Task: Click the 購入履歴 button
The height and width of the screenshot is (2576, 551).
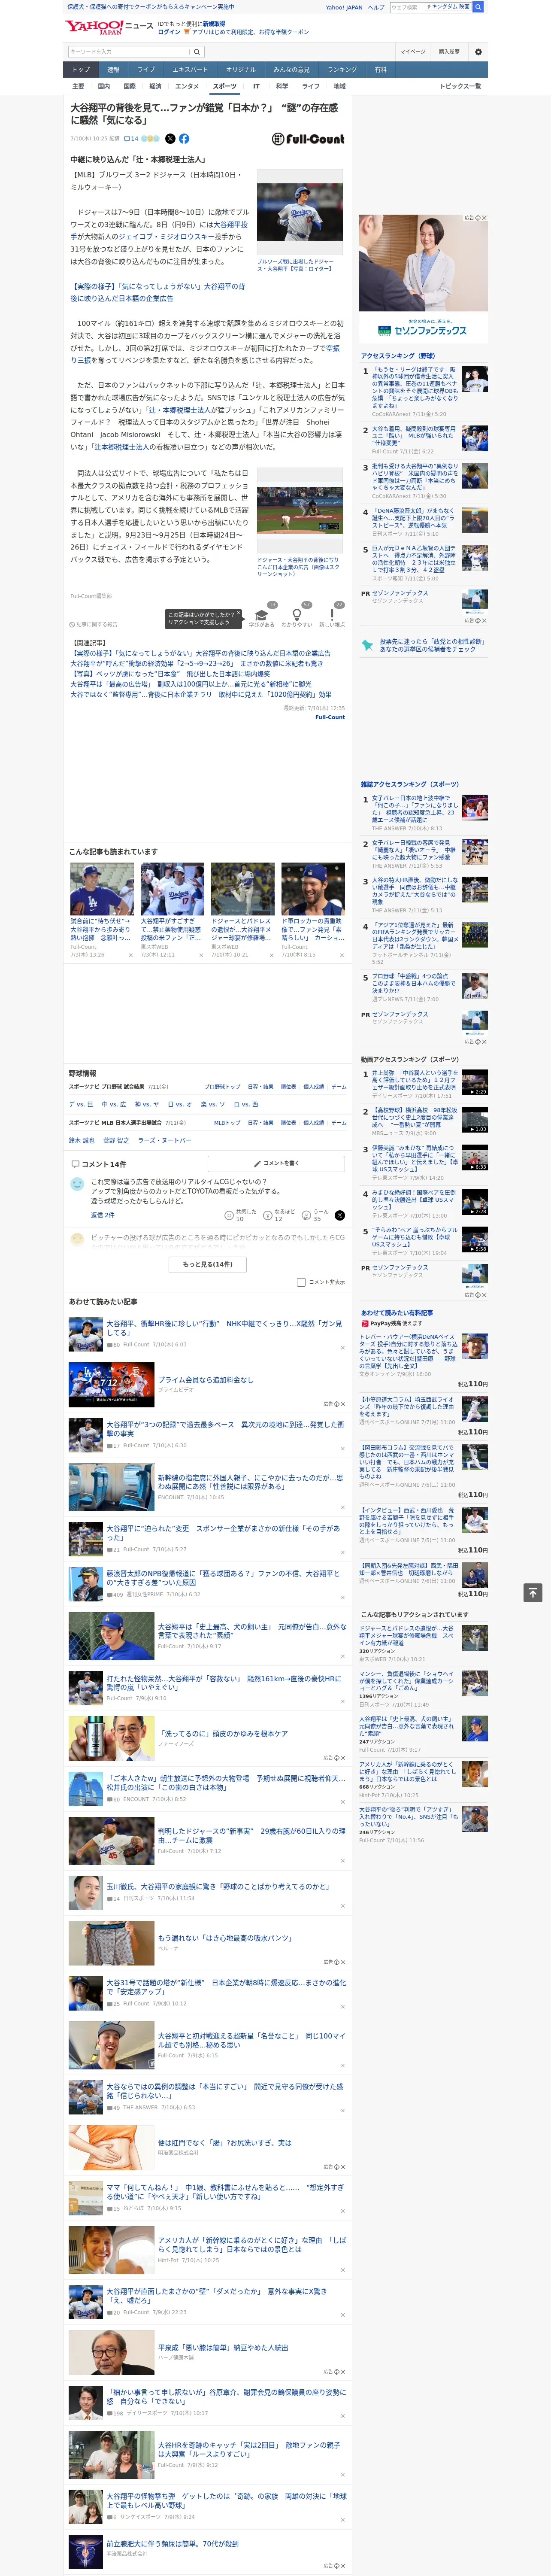Action: coord(449,52)
